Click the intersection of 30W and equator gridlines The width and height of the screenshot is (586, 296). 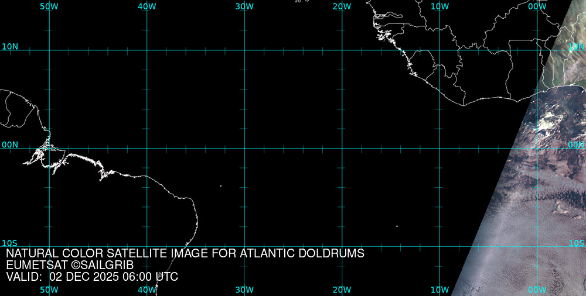point(244,148)
